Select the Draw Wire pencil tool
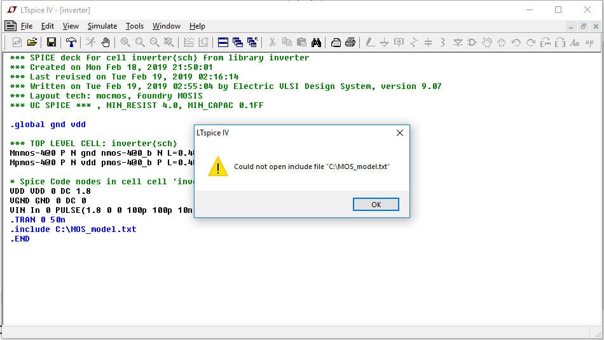This screenshot has height=340, width=604. [x=370, y=43]
